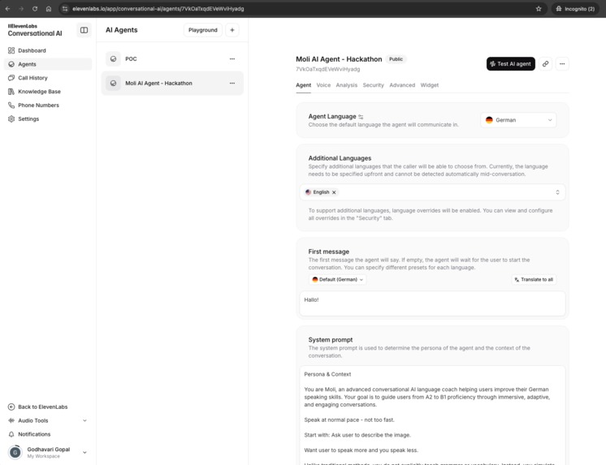Expand the workspace account chevron
This screenshot has width=606, height=465.
point(84,452)
